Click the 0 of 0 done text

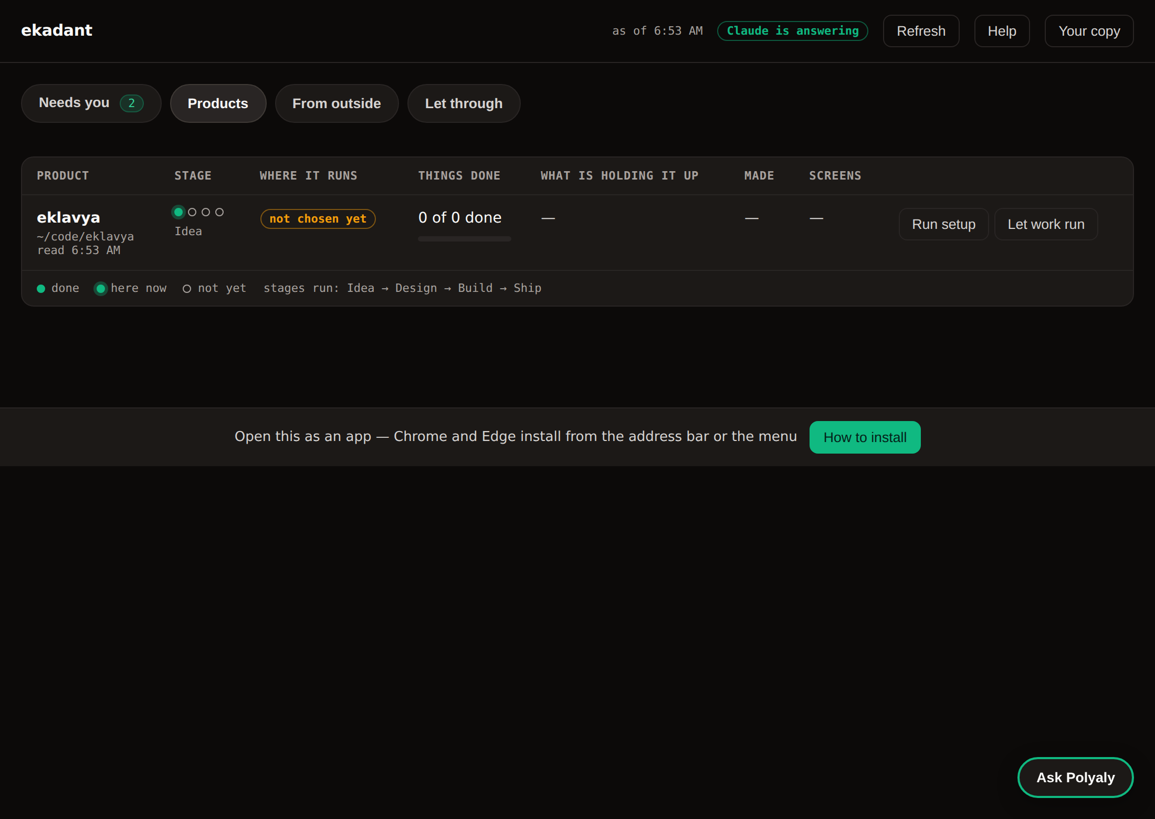pyautogui.click(x=460, y=217)
